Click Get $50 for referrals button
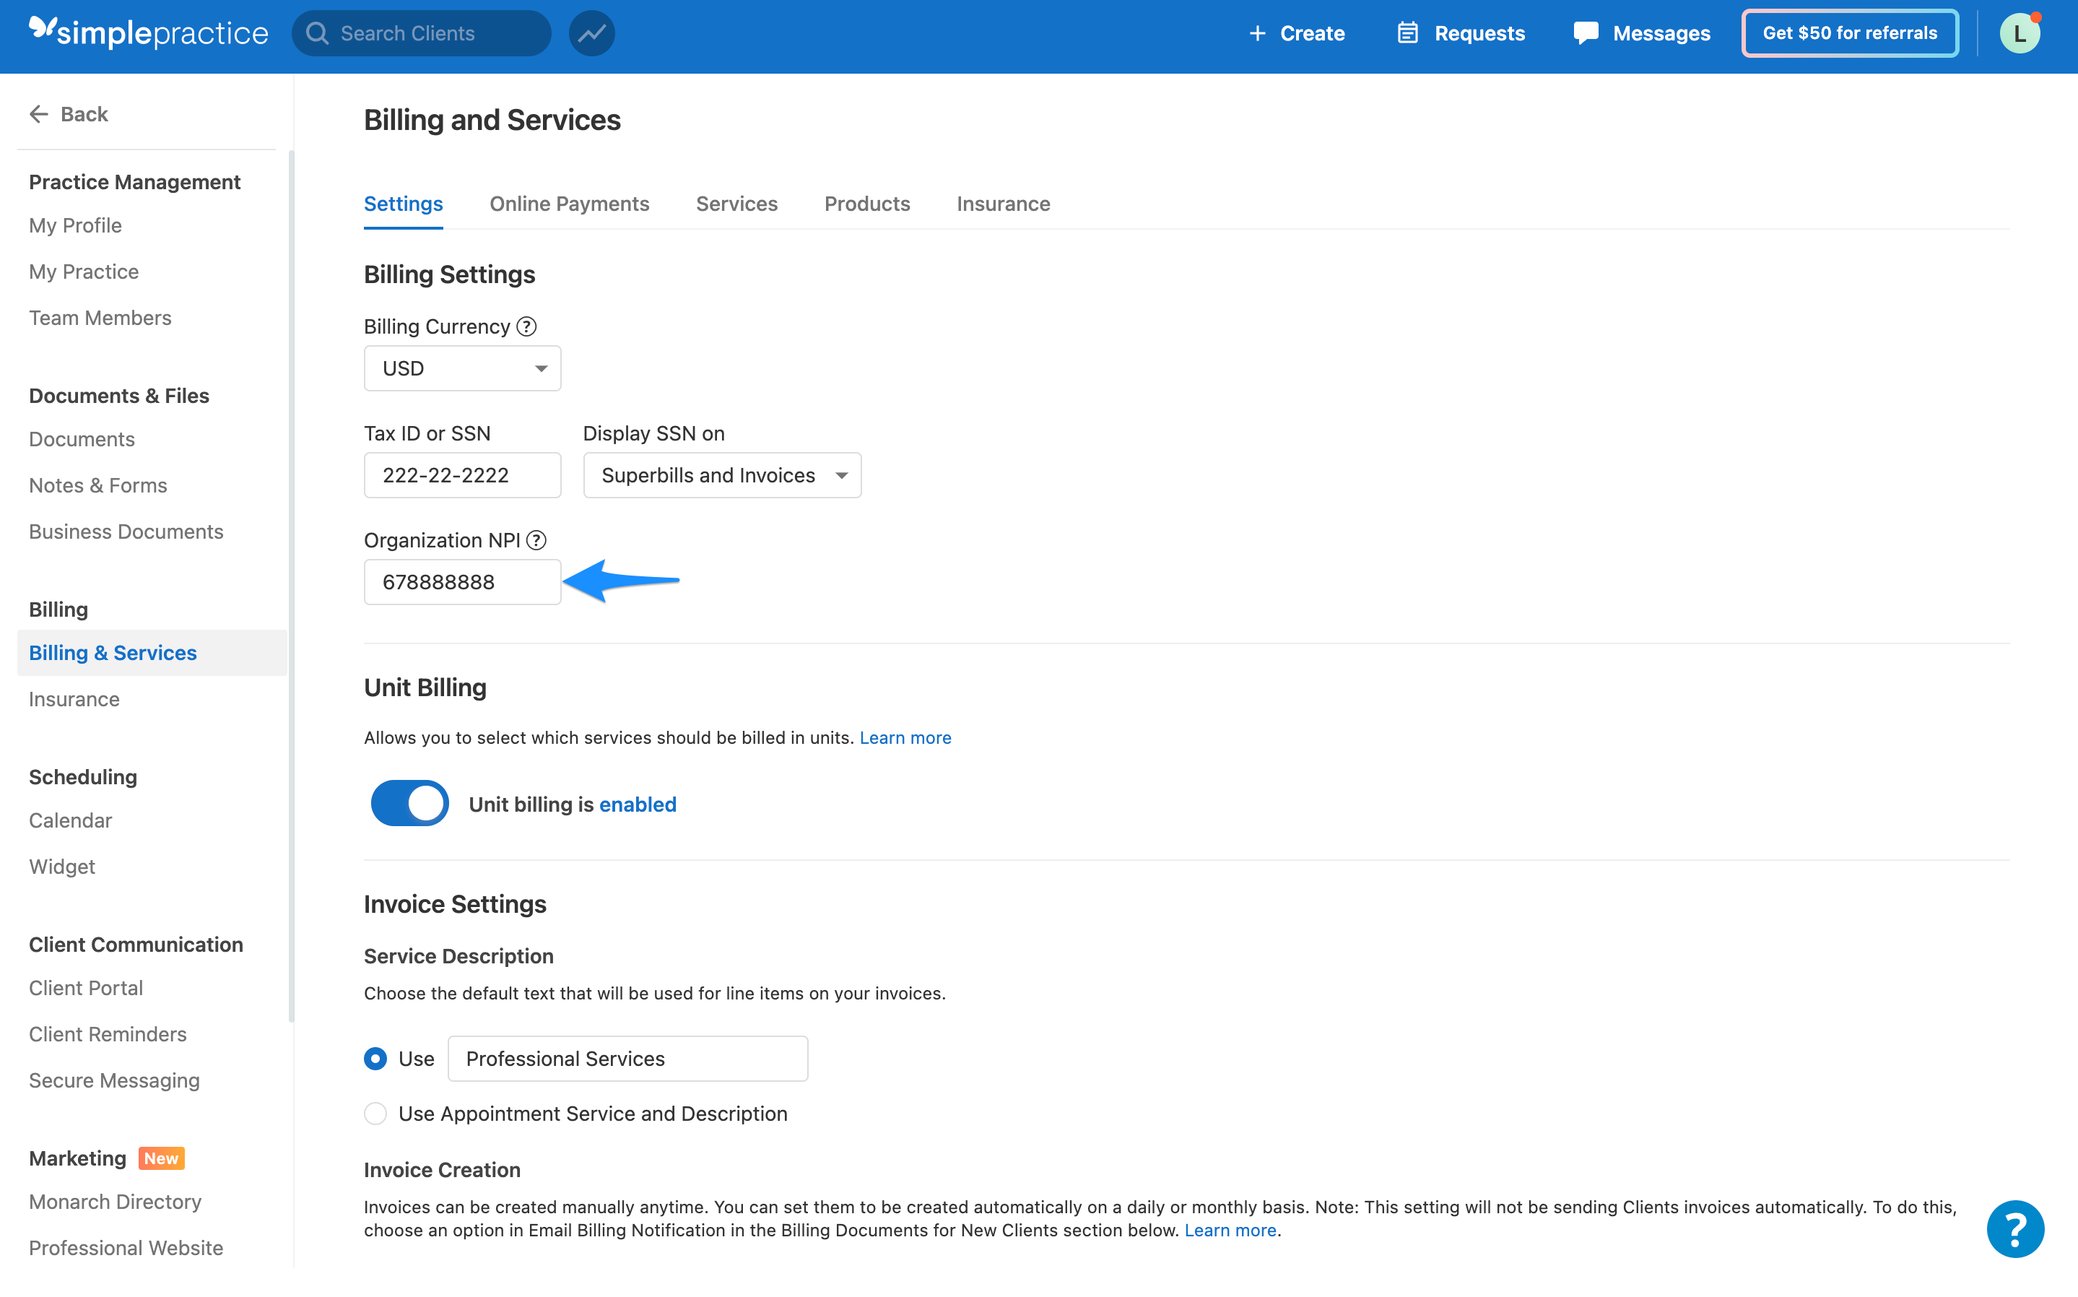Viewport: 2078px width, 1297px height. (1850, 32)
